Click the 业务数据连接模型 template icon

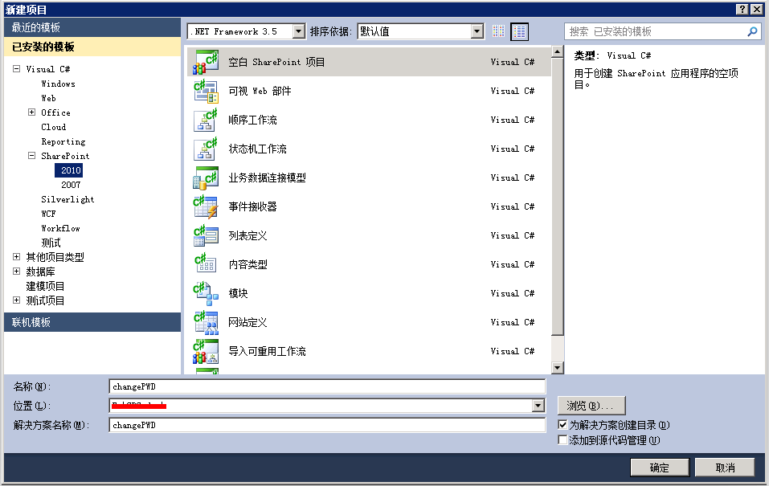206,178
